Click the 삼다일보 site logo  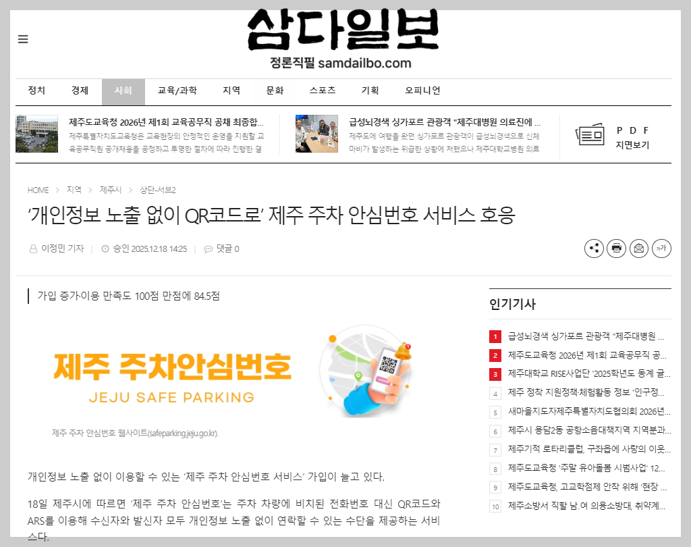coord(343,30)
